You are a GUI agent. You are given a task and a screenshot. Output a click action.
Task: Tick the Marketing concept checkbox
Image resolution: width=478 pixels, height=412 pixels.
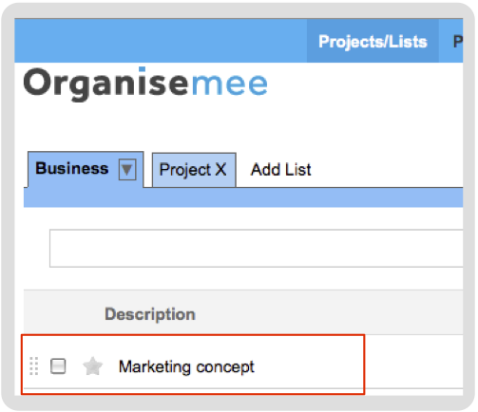click(58, 366)
